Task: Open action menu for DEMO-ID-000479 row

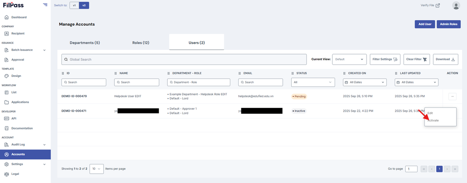Action: click(453, 96)
